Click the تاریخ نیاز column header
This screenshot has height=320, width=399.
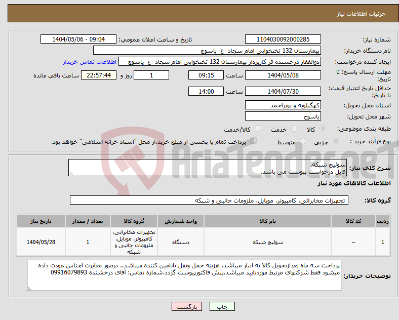(x=41, y=221)
